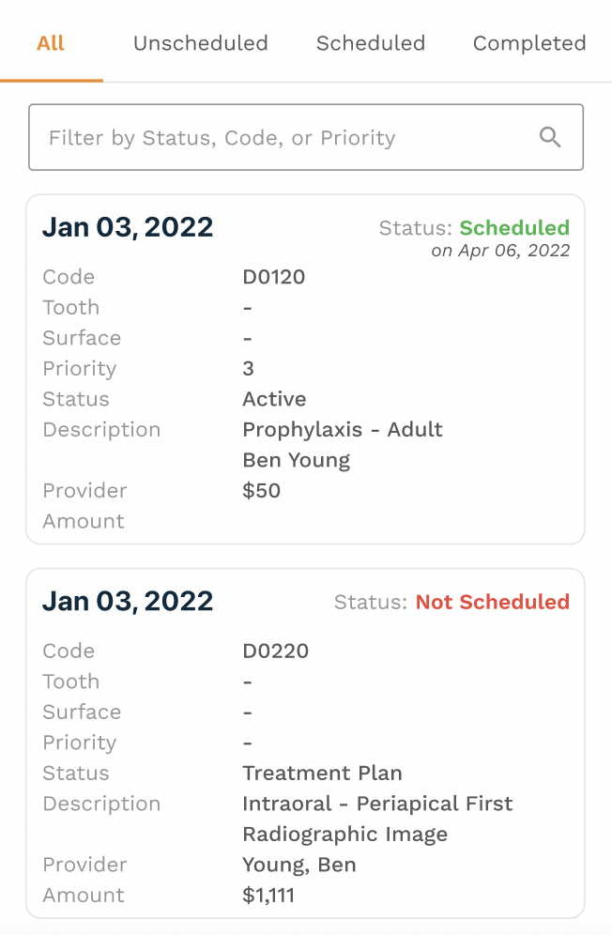
Task: Click the green Scheduled status label
Action: [x=514, y=228]
